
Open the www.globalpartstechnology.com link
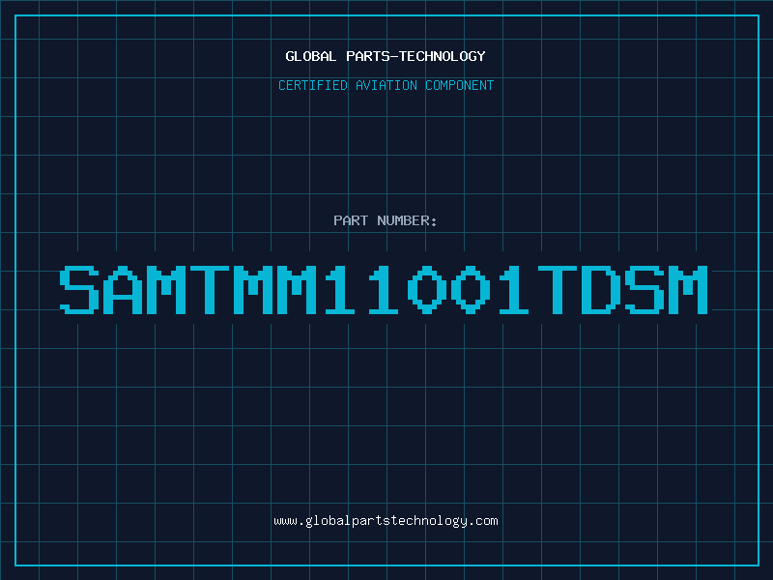(x=386, y=521)
